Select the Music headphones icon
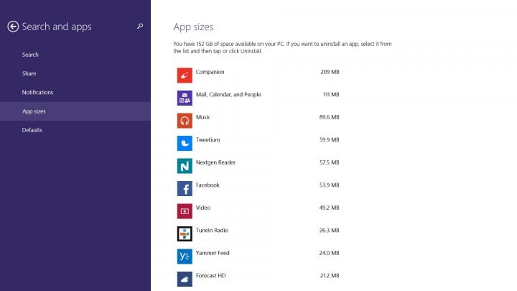The width and height of the screenshot is (517, 291). tap(185, 121)
